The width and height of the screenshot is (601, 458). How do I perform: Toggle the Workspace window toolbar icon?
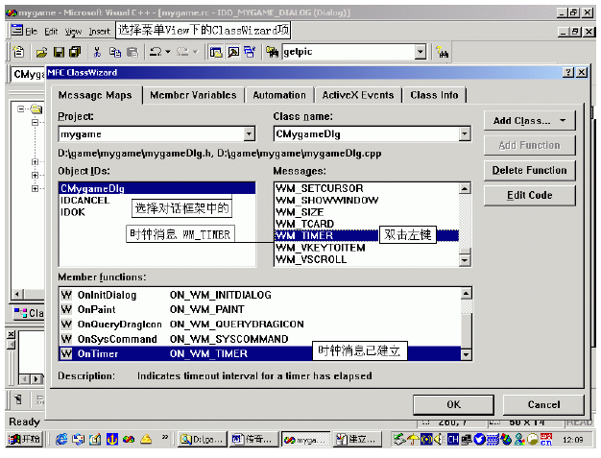pyautogui.click(x=216, y=52)
